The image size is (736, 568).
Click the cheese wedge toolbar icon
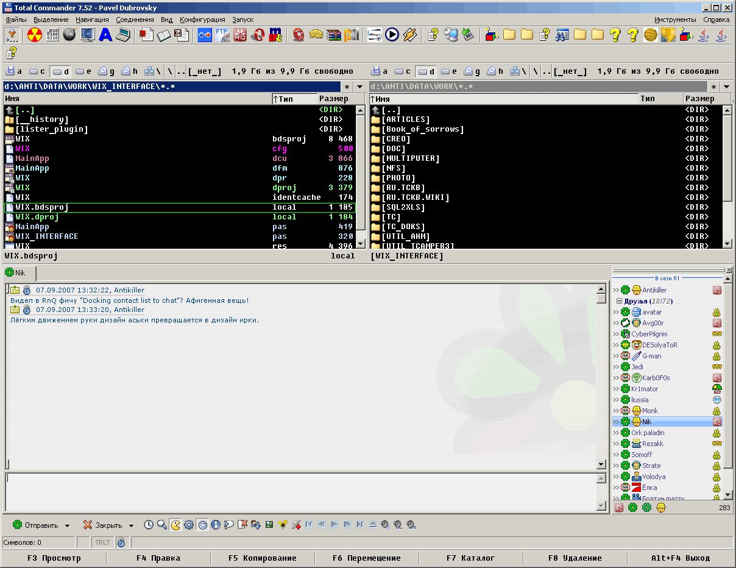pyautogui.click(x=316, y=35)
